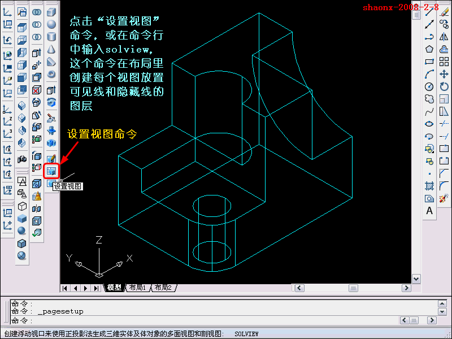Screen dimensions: 452x339
Task: Select the Line draw tool
Action: [429, 12]
